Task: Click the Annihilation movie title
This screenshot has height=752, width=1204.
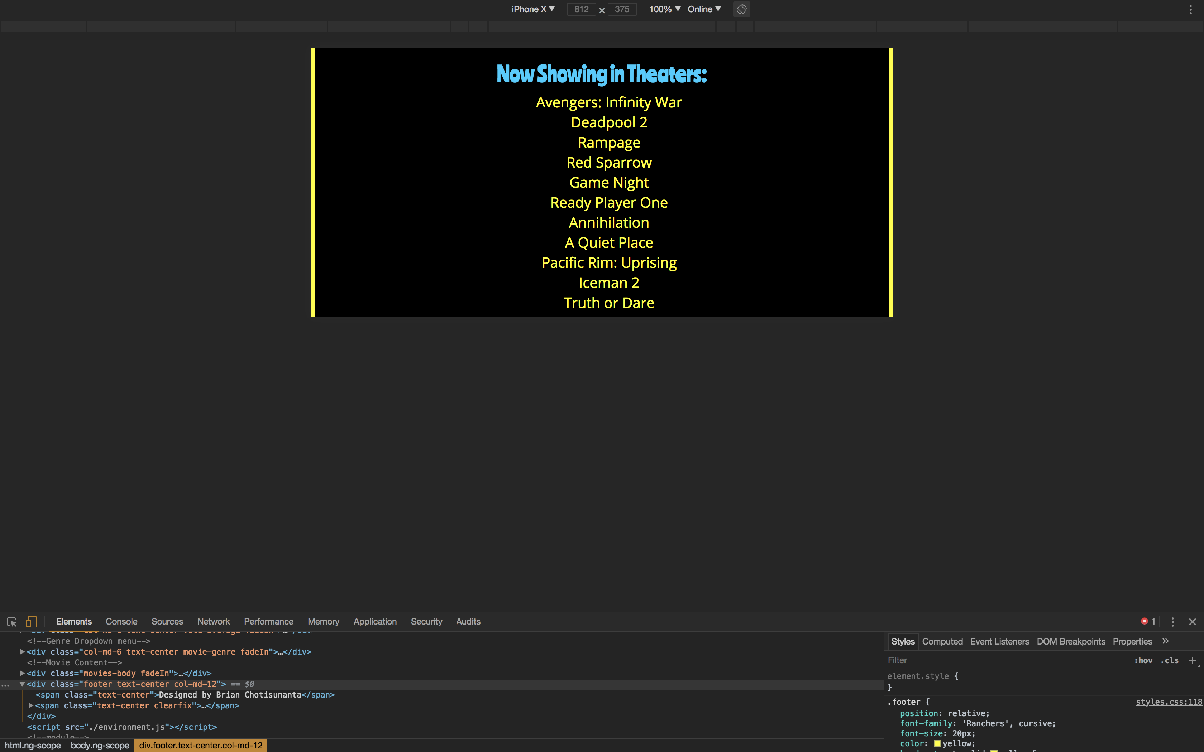Action: 608,223
